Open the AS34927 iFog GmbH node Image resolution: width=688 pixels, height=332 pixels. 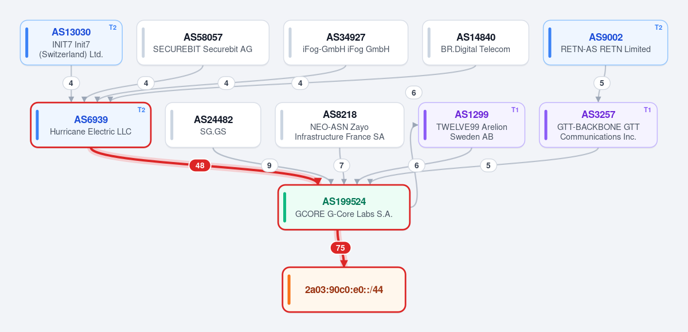346,42
